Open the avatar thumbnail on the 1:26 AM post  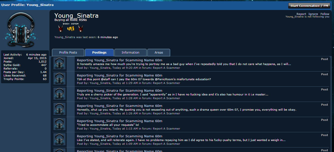pos(60,109)
